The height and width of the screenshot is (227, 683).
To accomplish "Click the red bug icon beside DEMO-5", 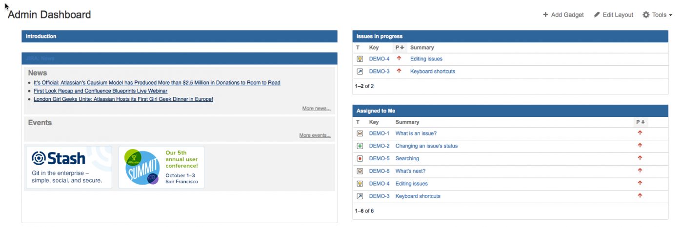I will click(x=360, y=159).
